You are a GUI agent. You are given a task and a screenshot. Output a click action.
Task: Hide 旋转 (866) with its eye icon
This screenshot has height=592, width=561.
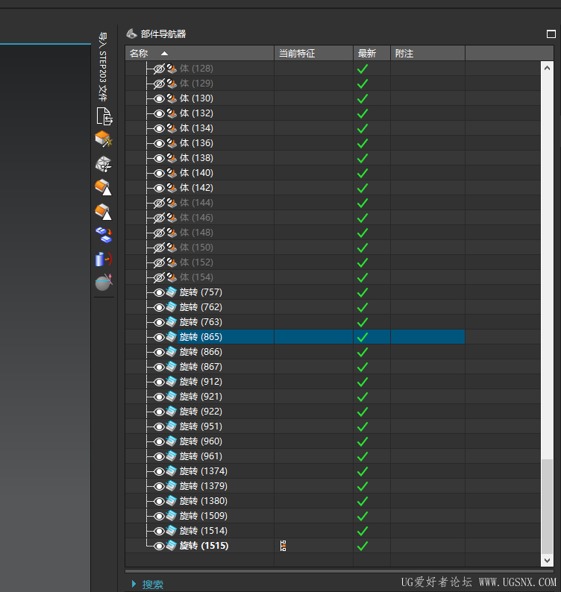tap(159, 352)
